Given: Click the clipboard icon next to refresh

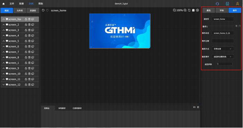Looking at the screenshot, I should 193,10.
